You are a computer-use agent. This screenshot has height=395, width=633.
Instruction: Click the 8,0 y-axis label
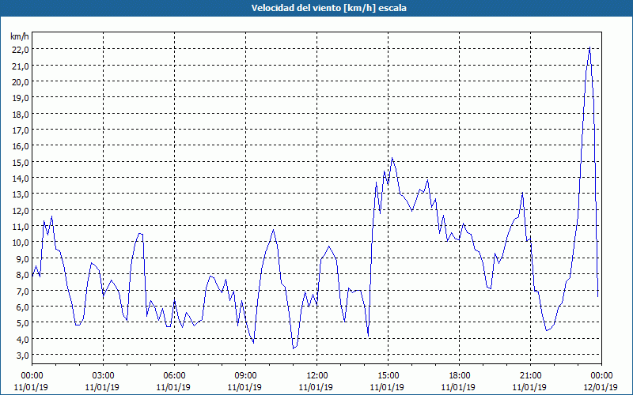point(23,275)
